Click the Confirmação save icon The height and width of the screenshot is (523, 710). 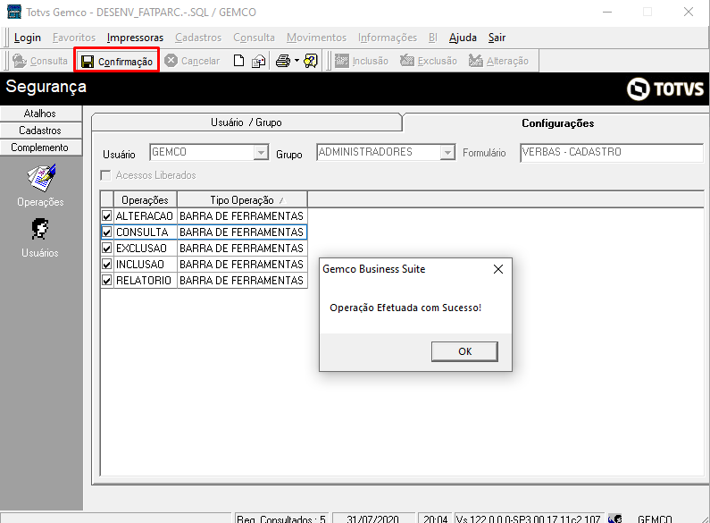point(88,62)
